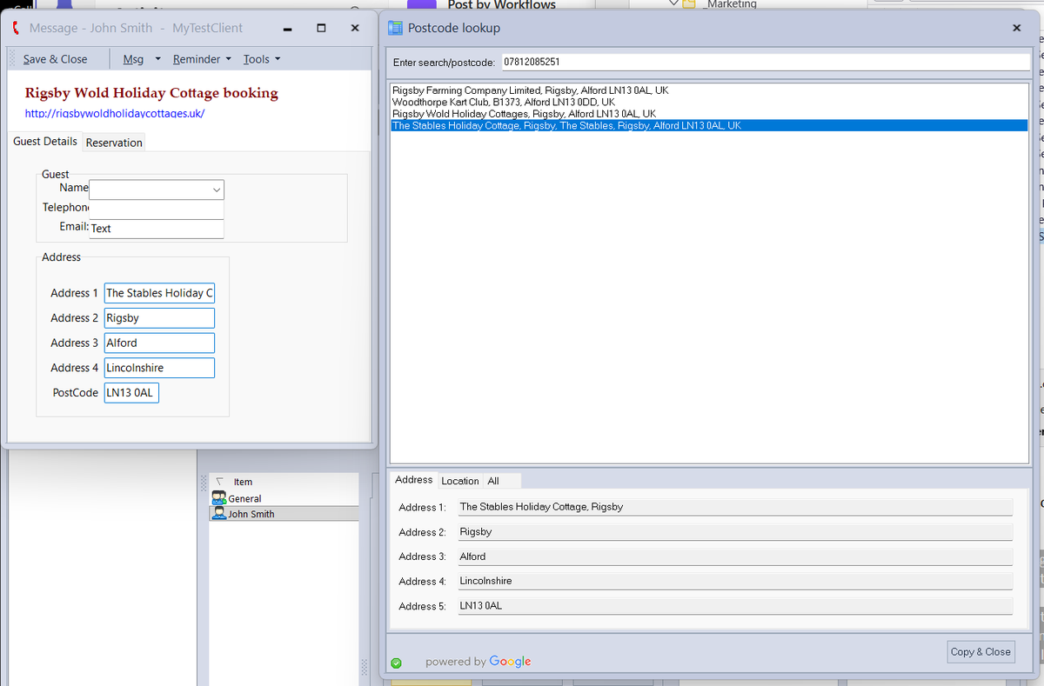Switch to the Guest Details tab

[x=45, y=141]
